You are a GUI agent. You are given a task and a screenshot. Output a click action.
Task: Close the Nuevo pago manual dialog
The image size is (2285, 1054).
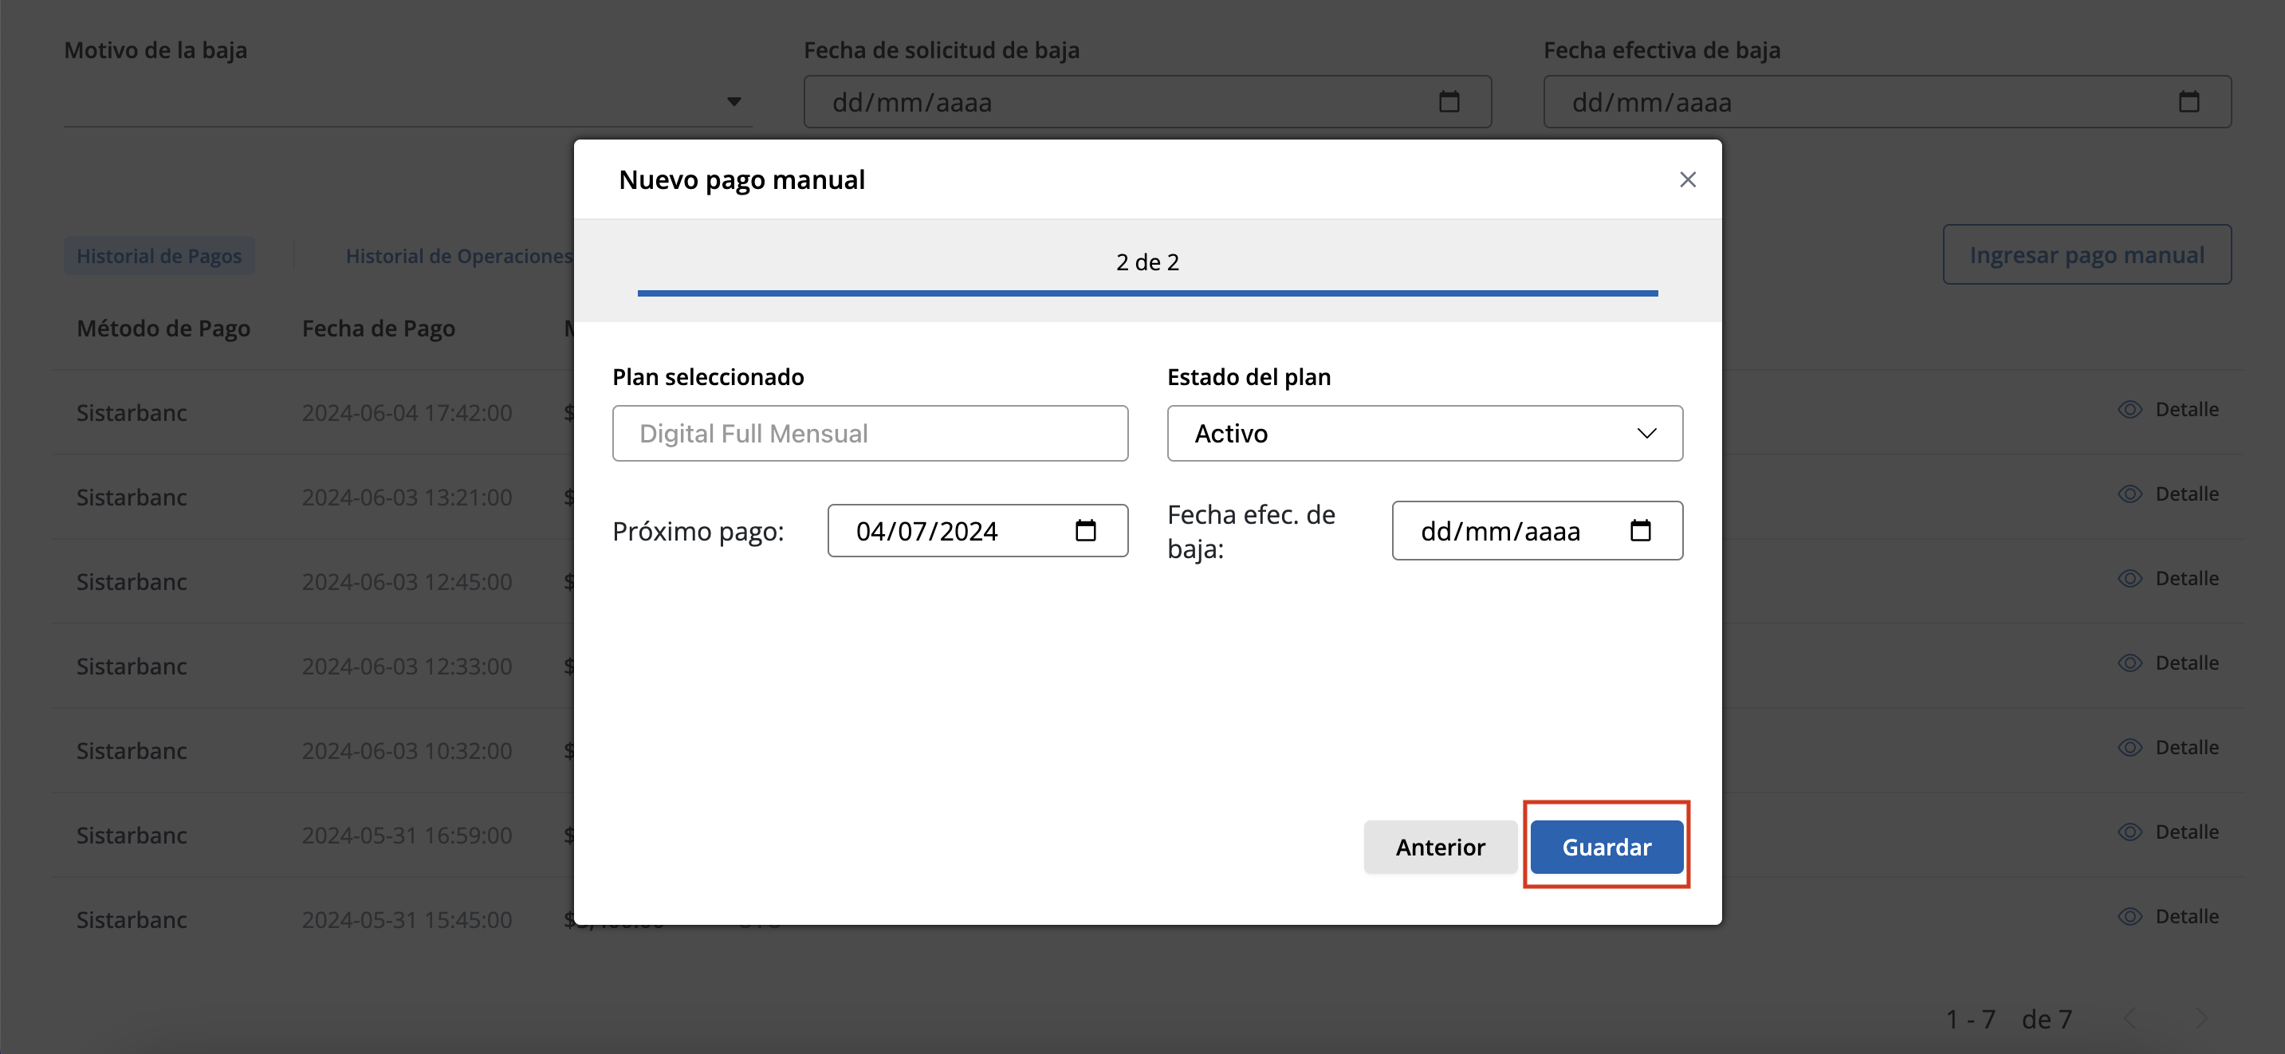1687,179
